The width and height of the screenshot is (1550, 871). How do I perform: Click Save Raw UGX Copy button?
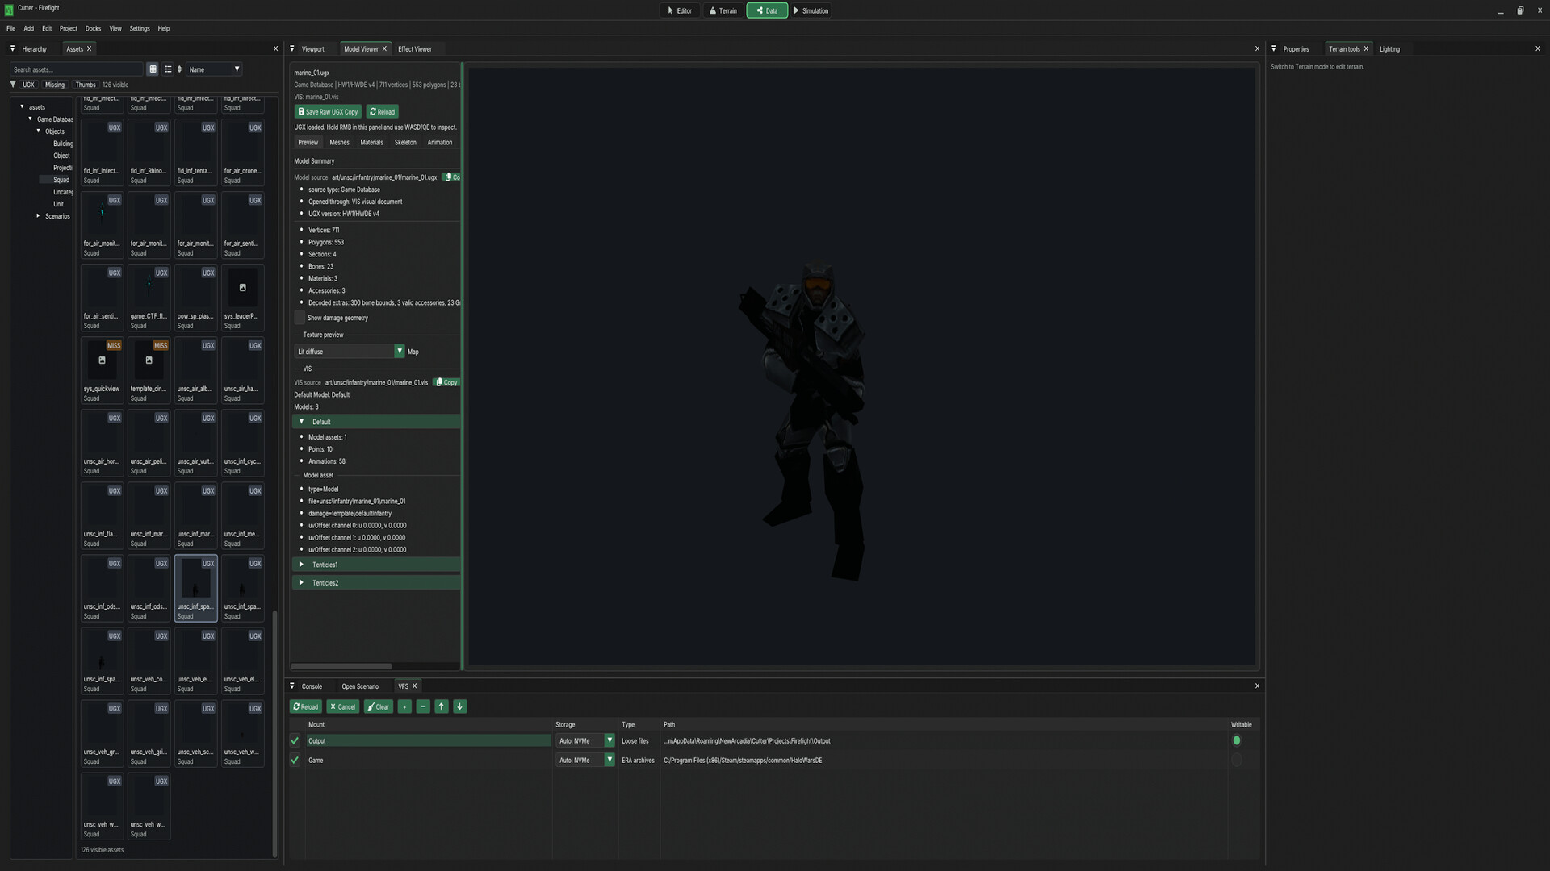coord(328,112)
